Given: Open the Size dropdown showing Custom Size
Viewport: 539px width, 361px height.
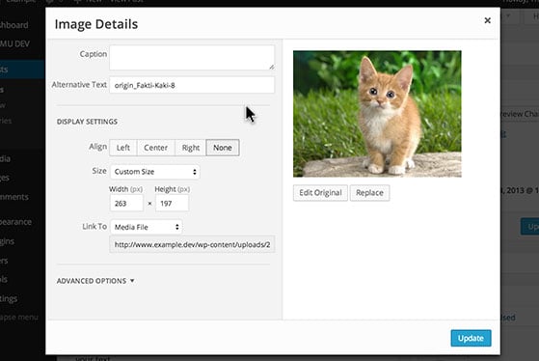Looking at the screenshot, I should pyautogui.click(x=155, y=172).
